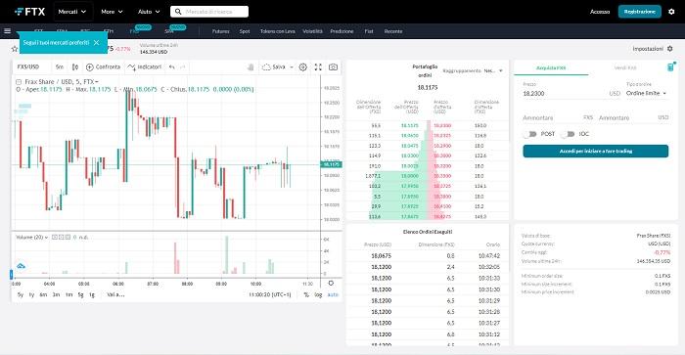Click 'Accedi per iniziare a fare trading' button
This screenshot has height=355, width=685.
click(595, 151)
